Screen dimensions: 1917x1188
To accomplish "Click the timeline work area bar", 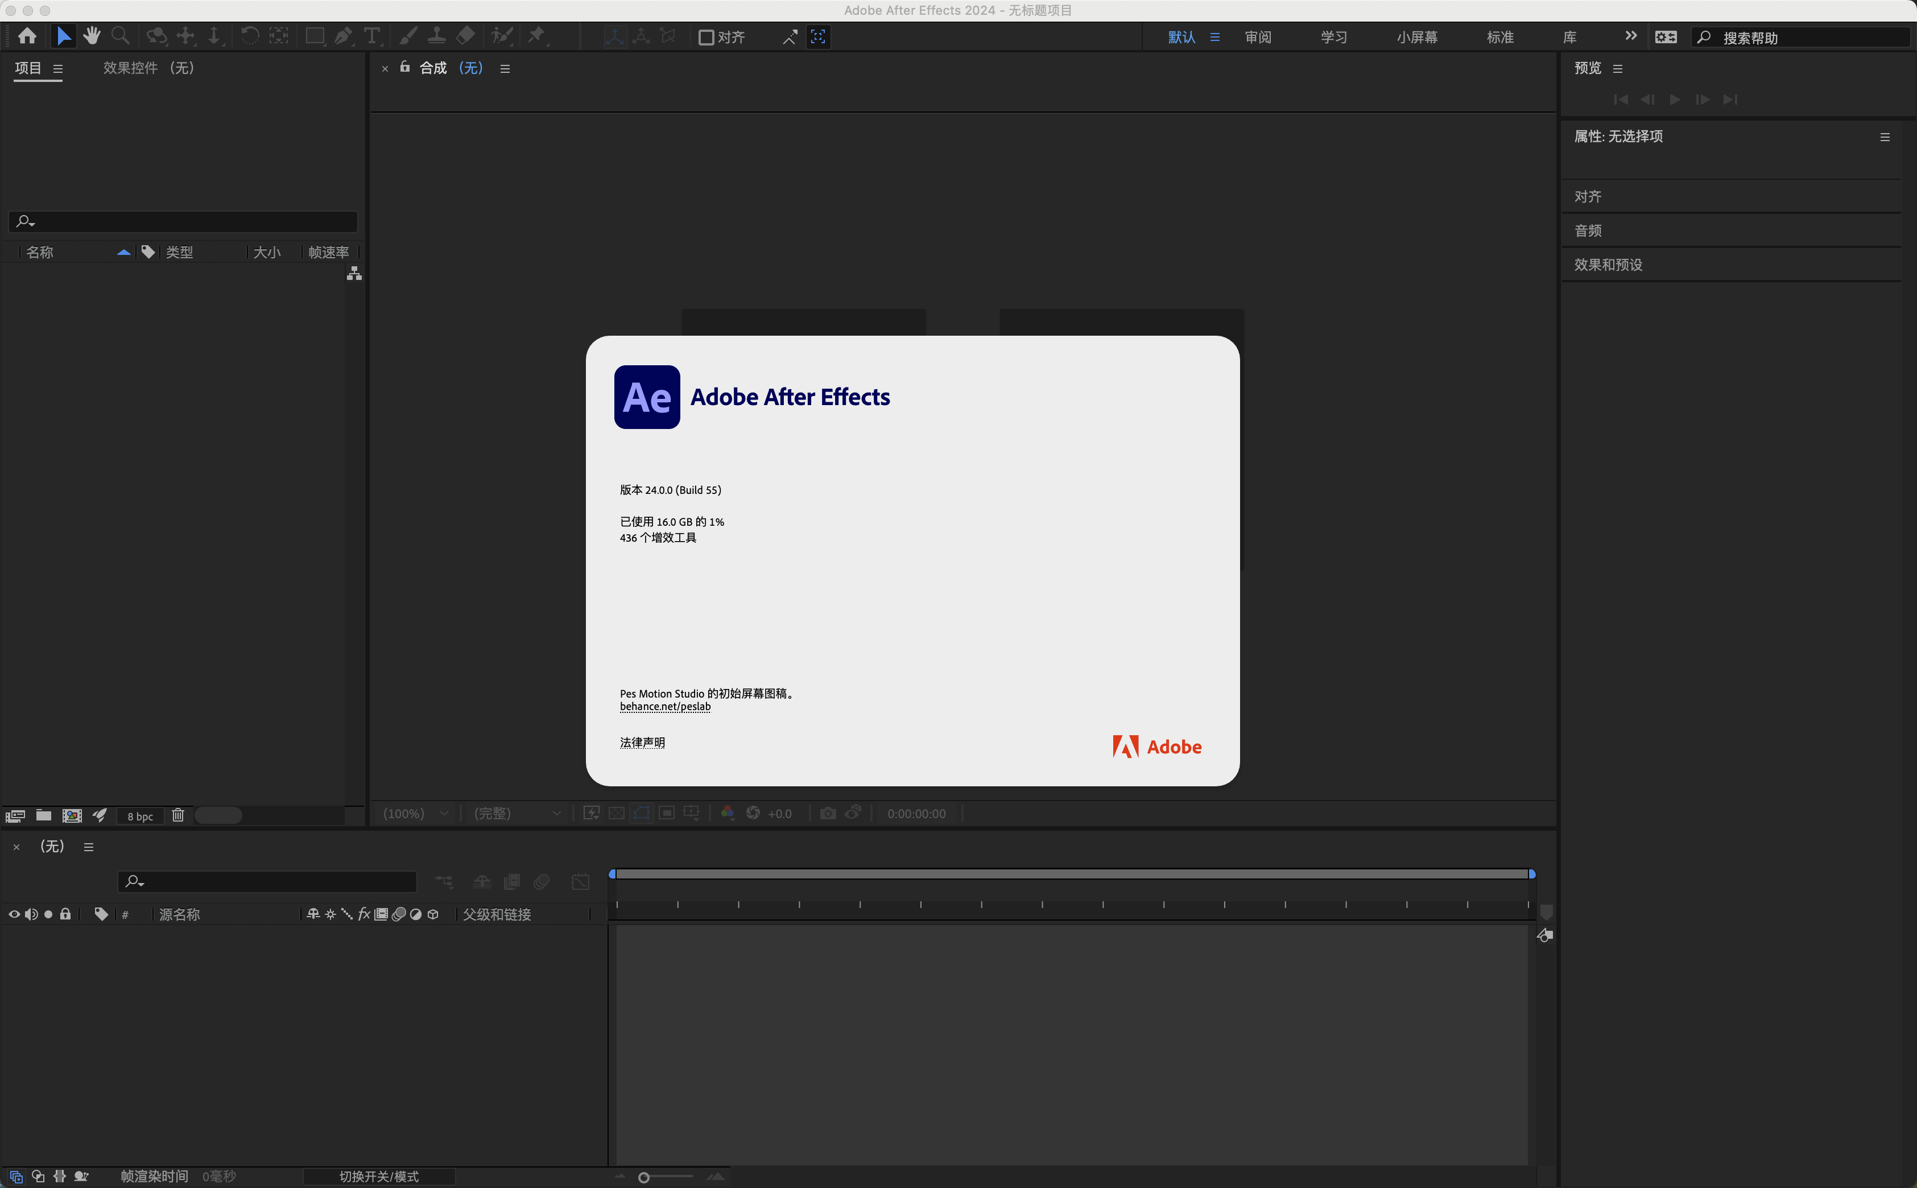I will coord(1072,874).
